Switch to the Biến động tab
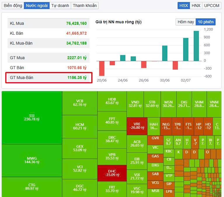The height and width of the screenshot is (197, 224). (x=13, y=6)
